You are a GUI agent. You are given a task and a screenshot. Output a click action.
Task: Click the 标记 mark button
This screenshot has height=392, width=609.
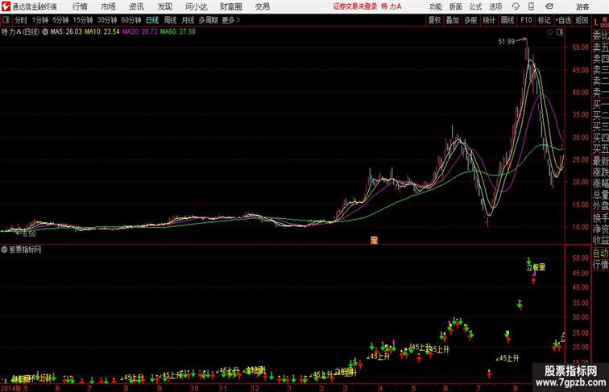tap(544, 20)
